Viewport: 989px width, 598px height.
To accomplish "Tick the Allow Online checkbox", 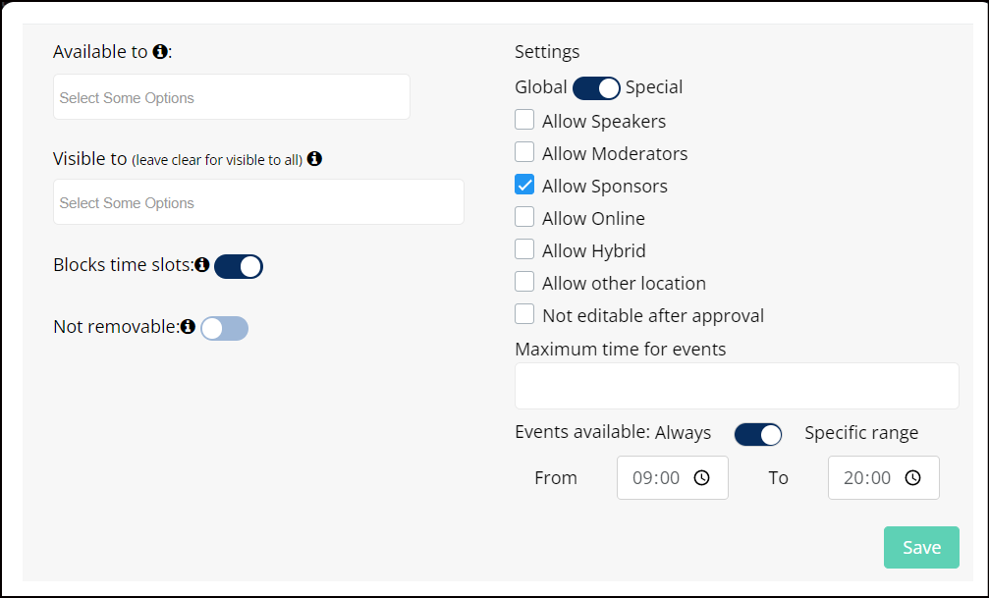I will [524, 217].
